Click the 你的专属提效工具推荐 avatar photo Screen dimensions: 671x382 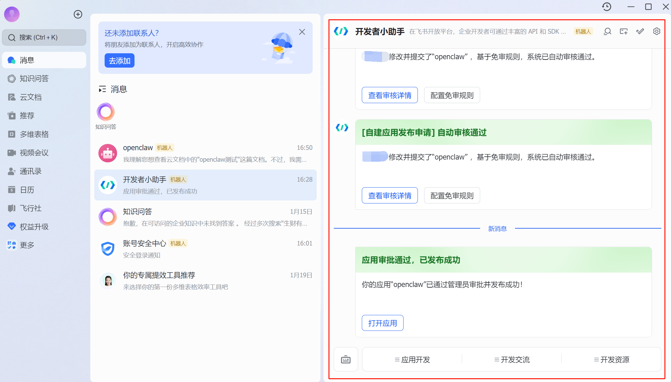(x=108, y=281)
